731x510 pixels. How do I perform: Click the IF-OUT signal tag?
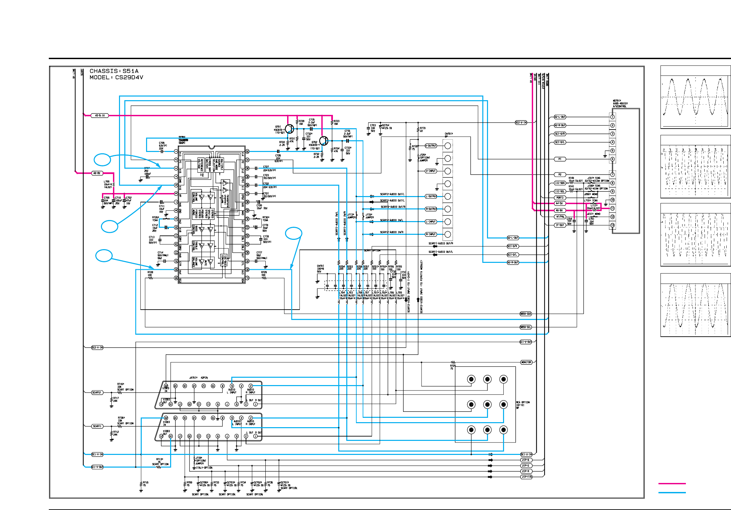coord(560,225)
